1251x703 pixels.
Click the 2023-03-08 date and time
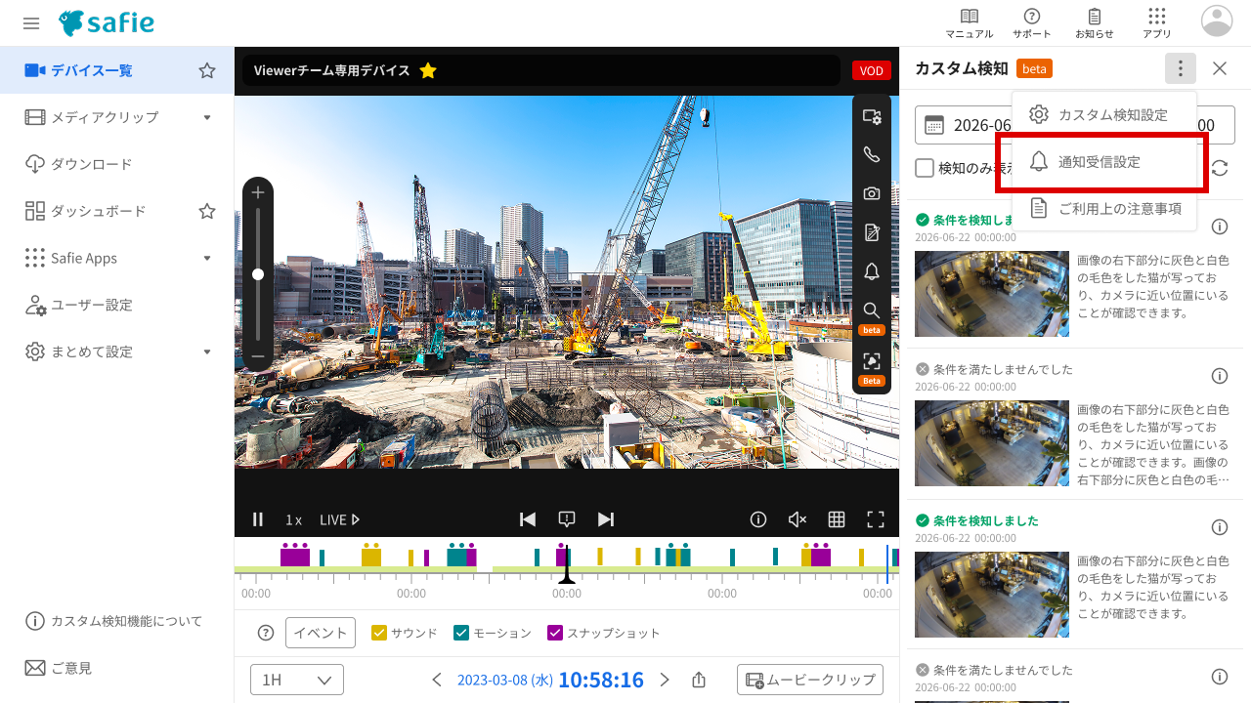[x=550, y=680]
